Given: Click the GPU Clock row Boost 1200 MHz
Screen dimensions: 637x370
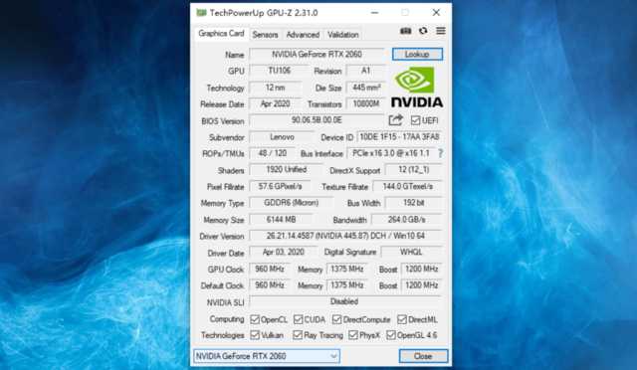Looking at the screenshot, I should (x=421, y=269).
